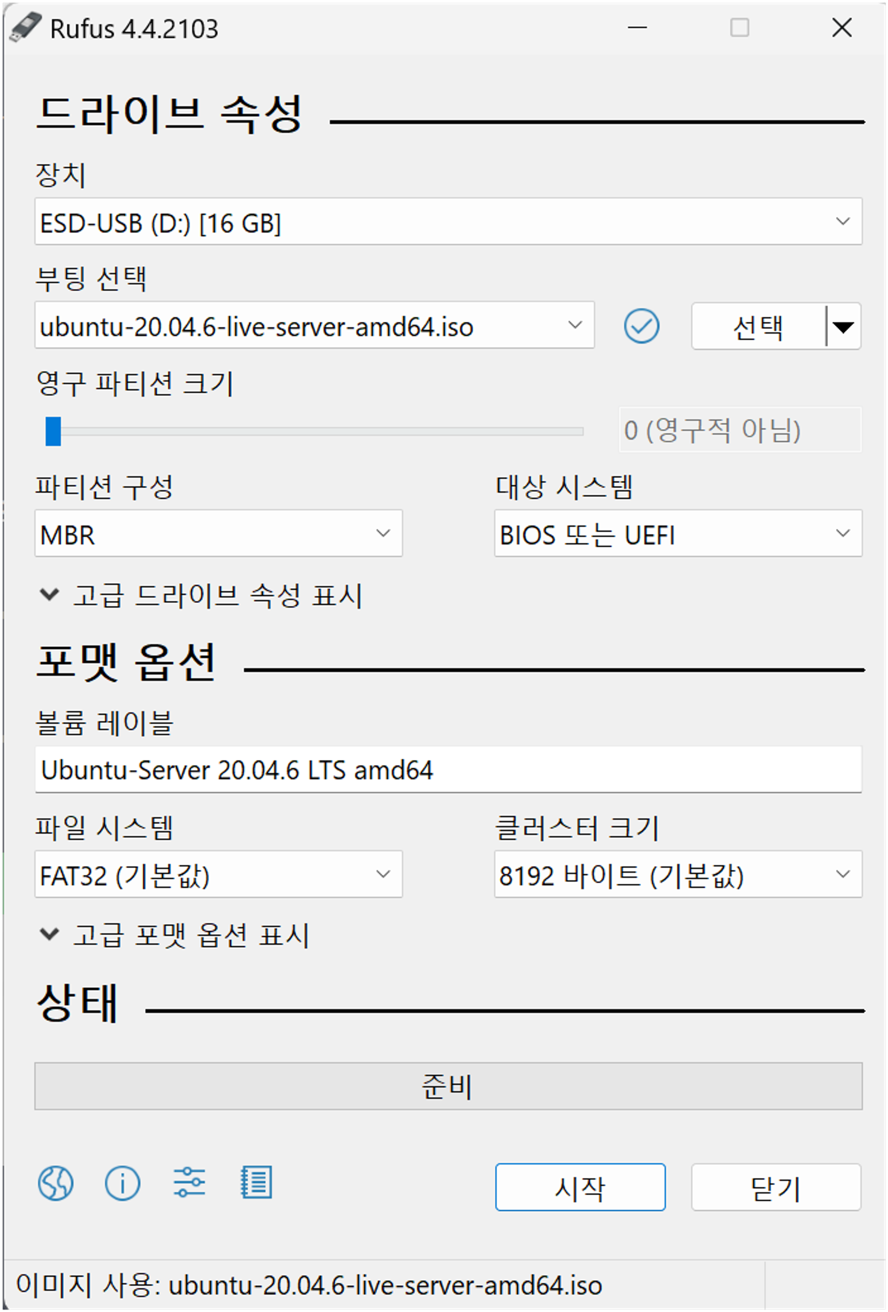The height and width of the screenshot is (1312, 888).
Task: Open the 클러스터 크기 dropdown
Action: (678, 874)
